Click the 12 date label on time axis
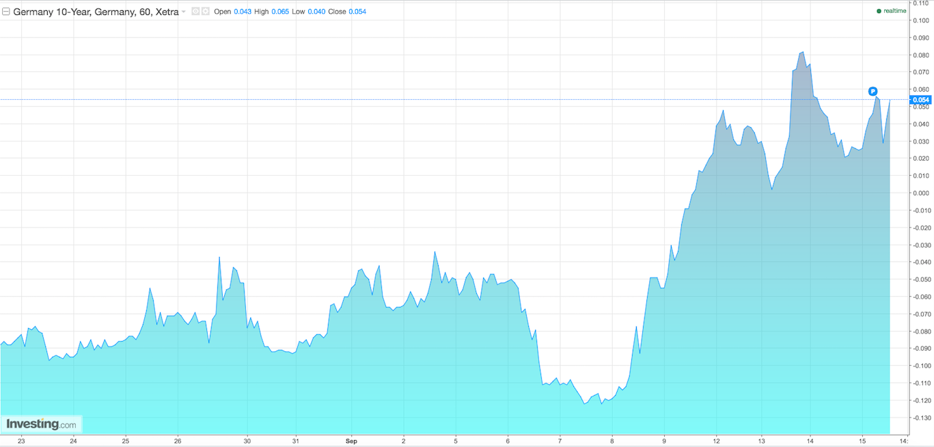This screenshot has height=447, width=934. click(x=716, y=441)
